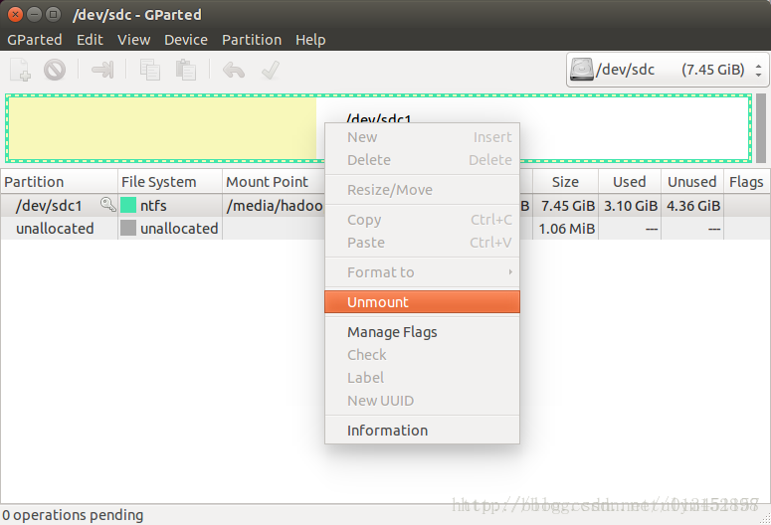Click the key icon beside /dev/sdc1
The height and width of the screenshot is (525, 771).
[x=107, y=205]
